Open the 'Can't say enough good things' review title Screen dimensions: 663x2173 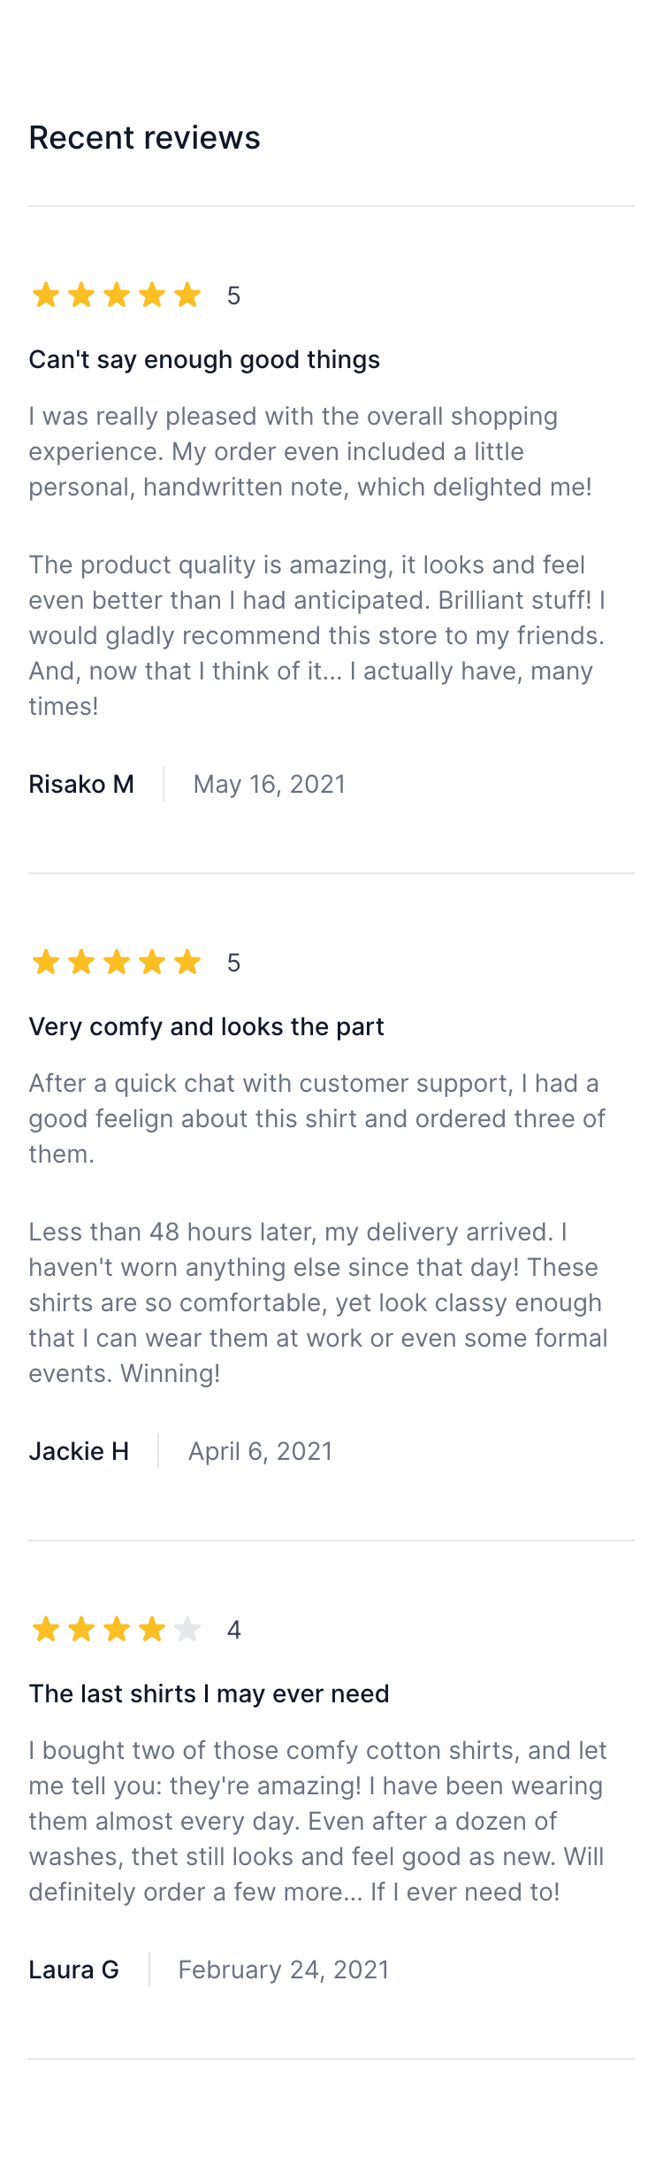pos(204,359)
